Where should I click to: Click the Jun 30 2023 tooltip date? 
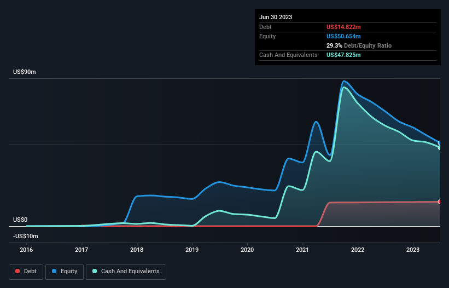click(x=276, y=17)
